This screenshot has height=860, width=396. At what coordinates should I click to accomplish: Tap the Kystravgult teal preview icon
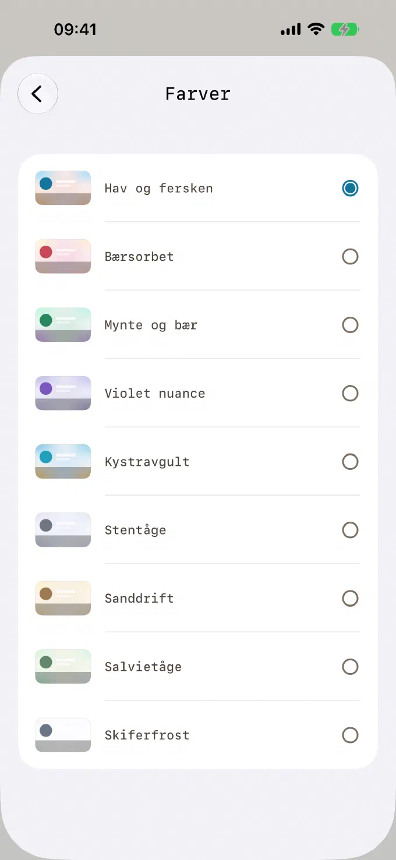[x=63, y=462]
